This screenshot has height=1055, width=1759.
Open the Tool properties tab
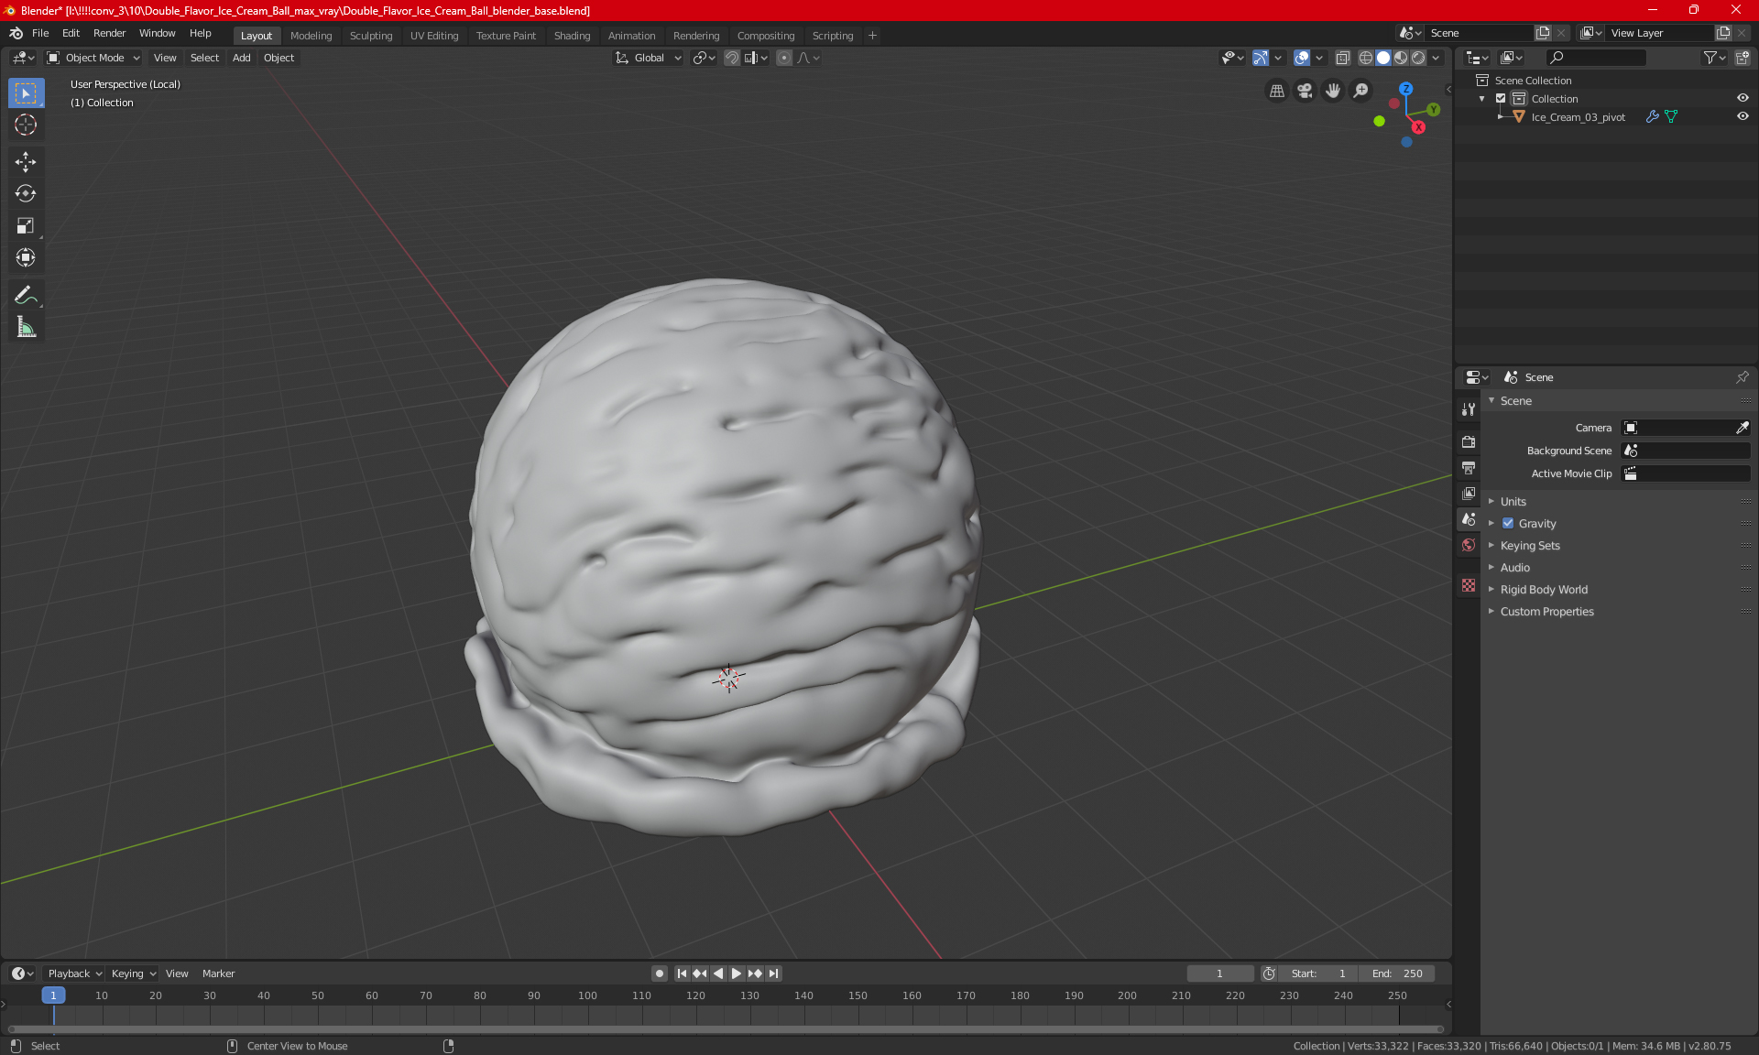click(1469, 409)
